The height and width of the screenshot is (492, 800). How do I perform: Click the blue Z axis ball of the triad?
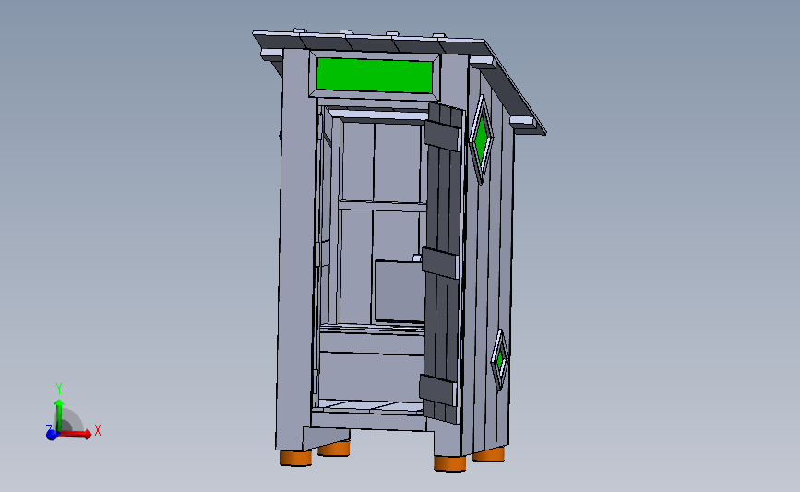click(x=52, y=435)
